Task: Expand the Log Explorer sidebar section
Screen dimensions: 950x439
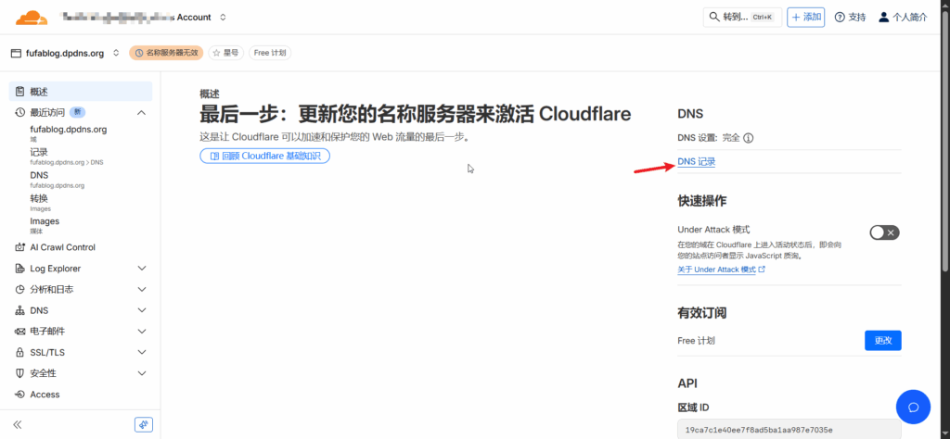Action: [141, 269]
